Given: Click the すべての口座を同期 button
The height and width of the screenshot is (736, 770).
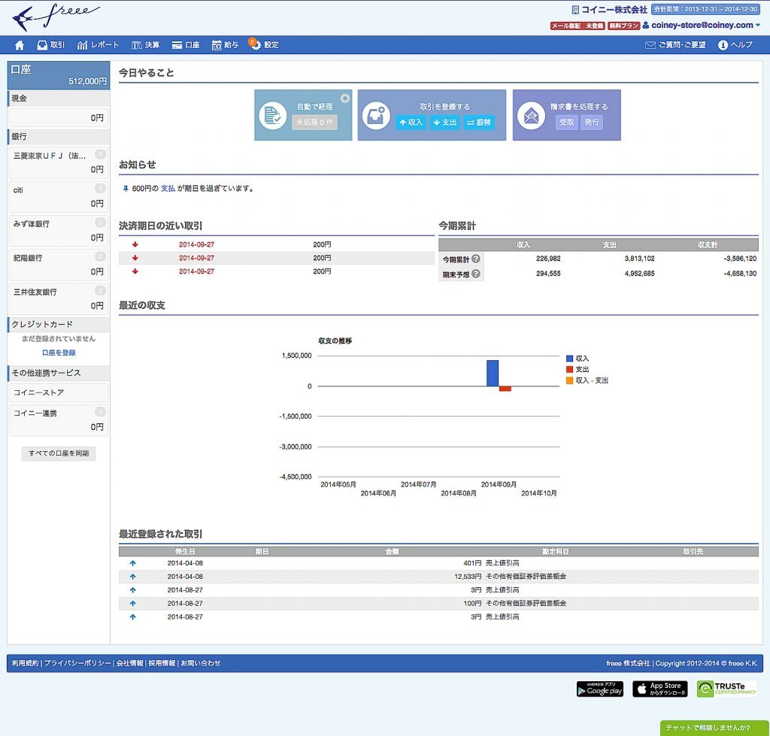Looking at the screenshot, I should (x=59, y=453).
